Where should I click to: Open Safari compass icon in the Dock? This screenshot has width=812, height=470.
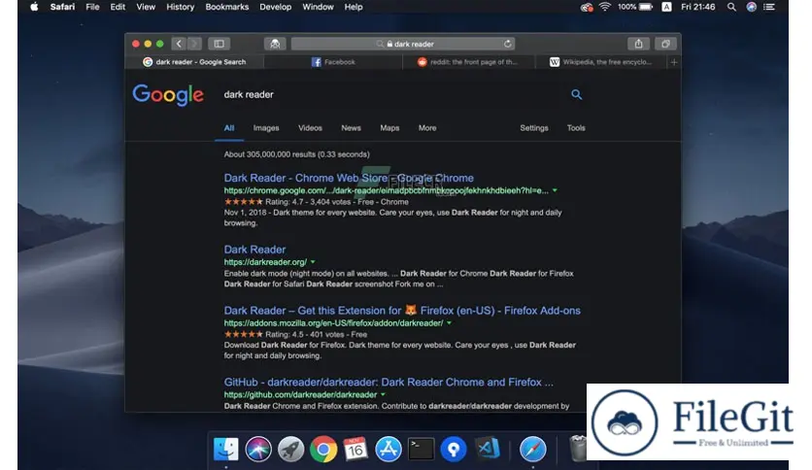tap(533, 449)
